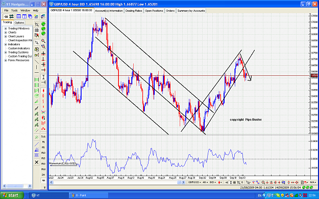The width and height of the screenshot is (319, 199).
Task: Click the chart scrollbar left arrow
Action: point(52,182)
